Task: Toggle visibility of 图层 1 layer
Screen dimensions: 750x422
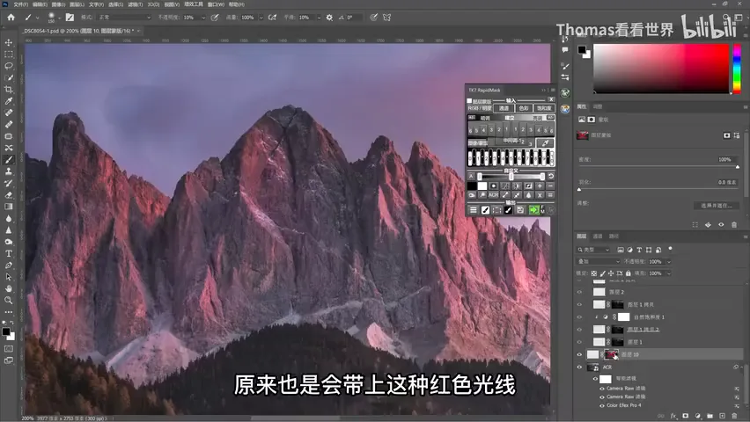Action: point(579,342)
